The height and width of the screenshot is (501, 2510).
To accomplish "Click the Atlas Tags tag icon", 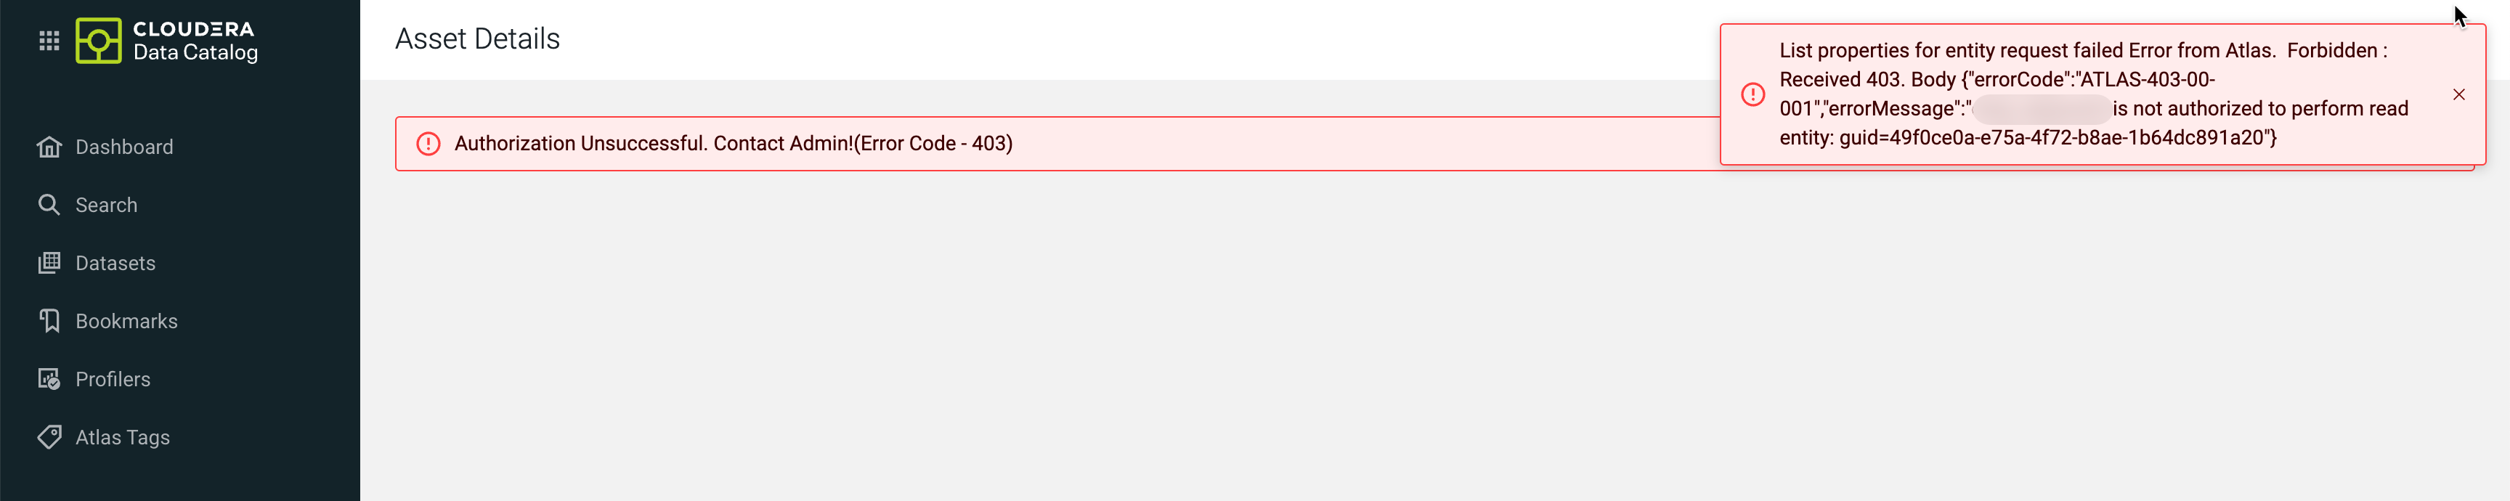I will (49, 436).
